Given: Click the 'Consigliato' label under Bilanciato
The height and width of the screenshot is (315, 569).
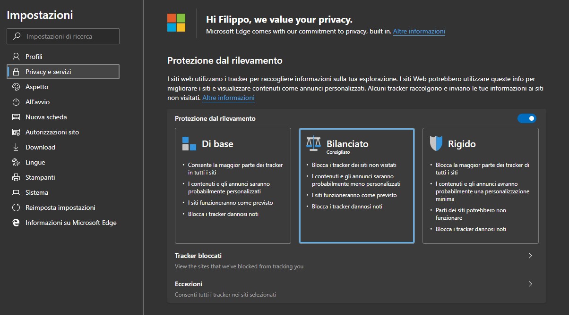Looking at the screenshot, I should pyautogui.click(x=338, y=152).
